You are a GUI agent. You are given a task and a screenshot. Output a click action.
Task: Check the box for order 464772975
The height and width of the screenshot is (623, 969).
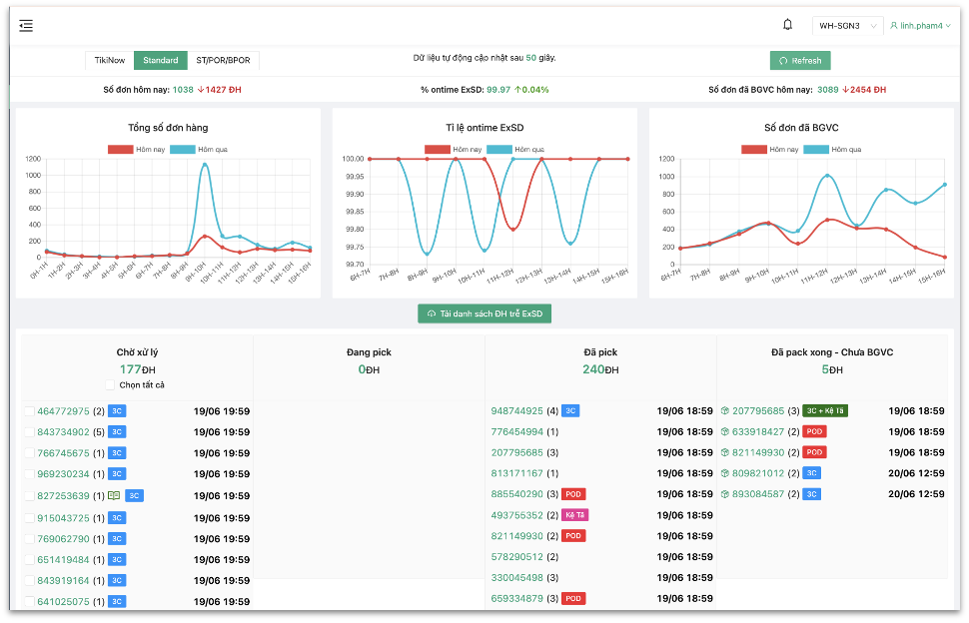29,411
